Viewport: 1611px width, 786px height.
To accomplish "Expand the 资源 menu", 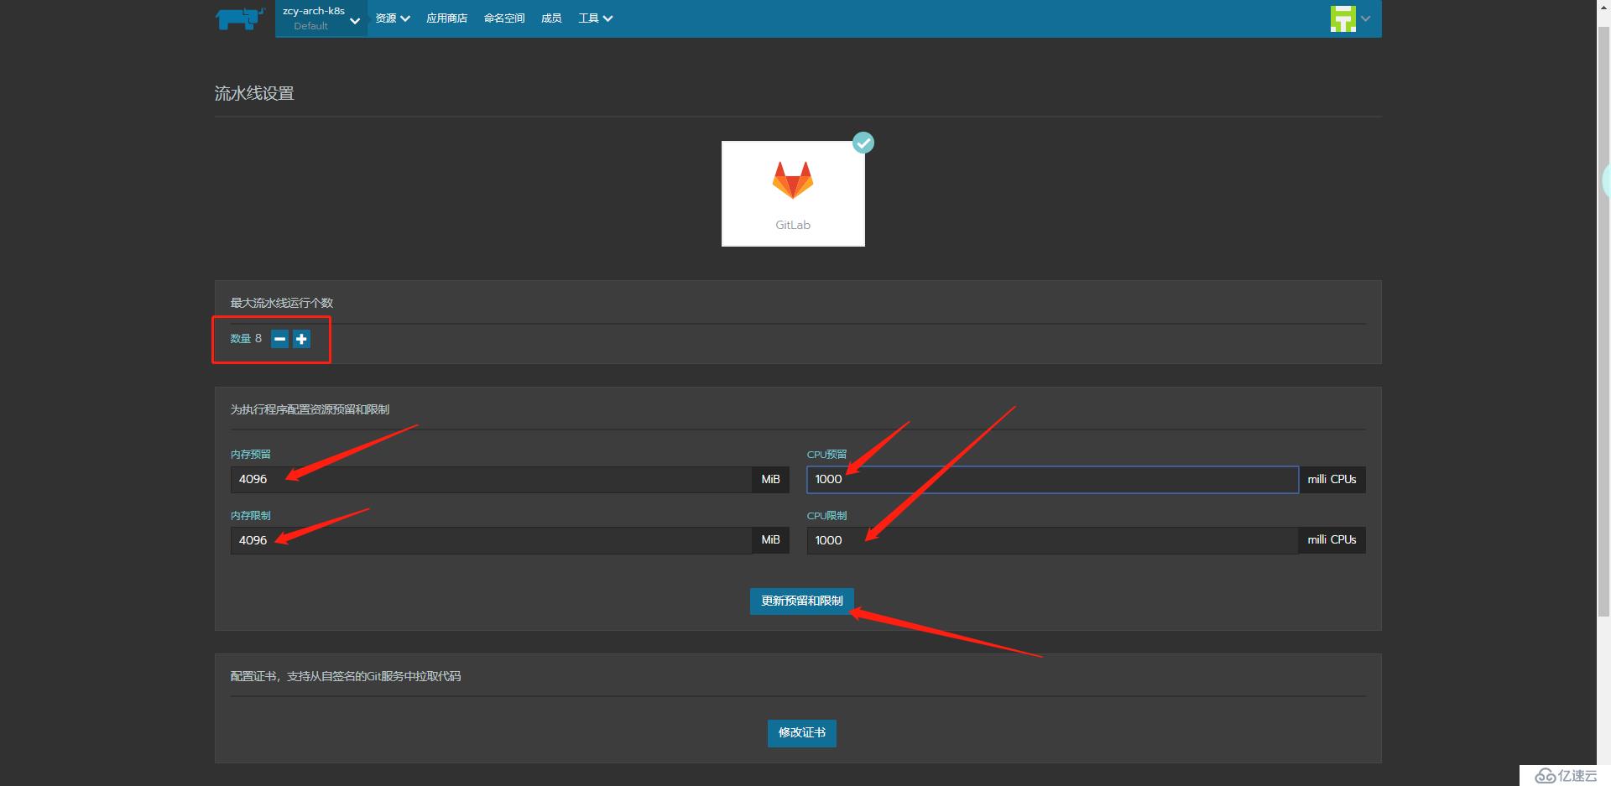I will [x=392, y=18].
